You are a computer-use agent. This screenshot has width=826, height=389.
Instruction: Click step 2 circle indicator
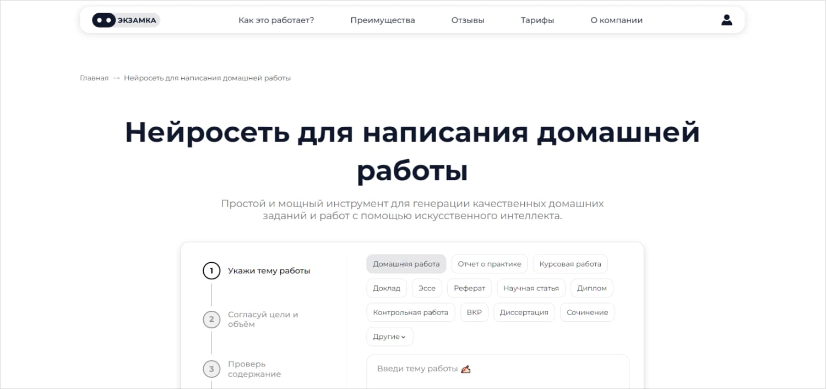pyautogui.click(x=211, y=320)
